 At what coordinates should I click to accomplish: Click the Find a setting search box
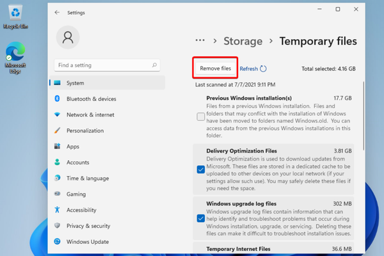point(107,65)
